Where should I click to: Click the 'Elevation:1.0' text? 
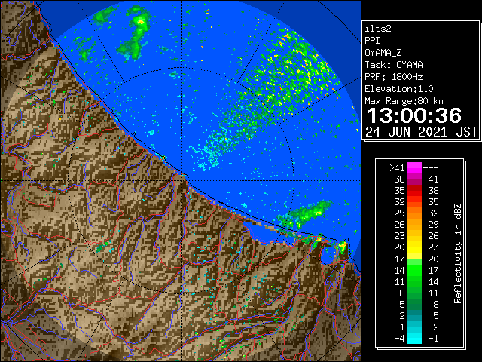click(399, 89)
